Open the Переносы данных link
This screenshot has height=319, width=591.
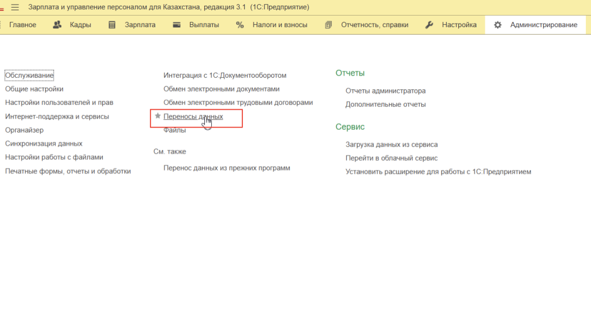click(x=193, y=117)
